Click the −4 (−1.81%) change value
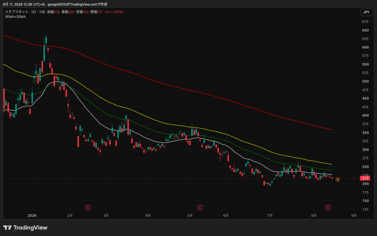Image resolution: width=377 pixels, height=236 pixels. pos(114,12)
